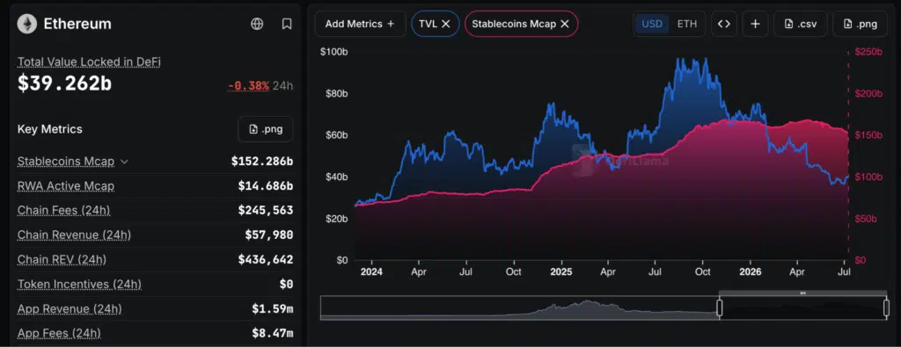Open the Chain Revenue (24h) metric
Viewport: 901px width, 347px height.
coord(74,235)
